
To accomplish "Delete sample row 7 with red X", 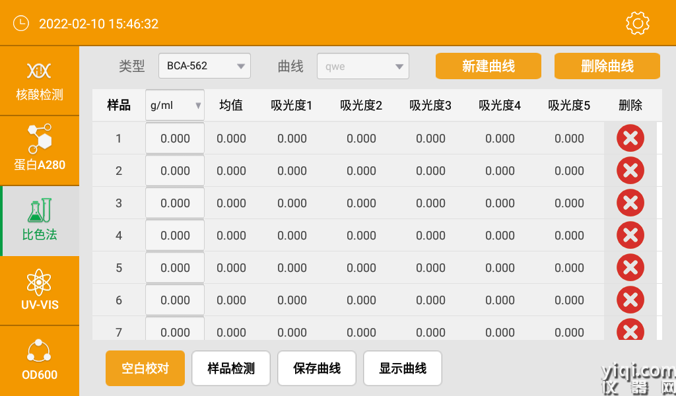I will pos(630,329).
